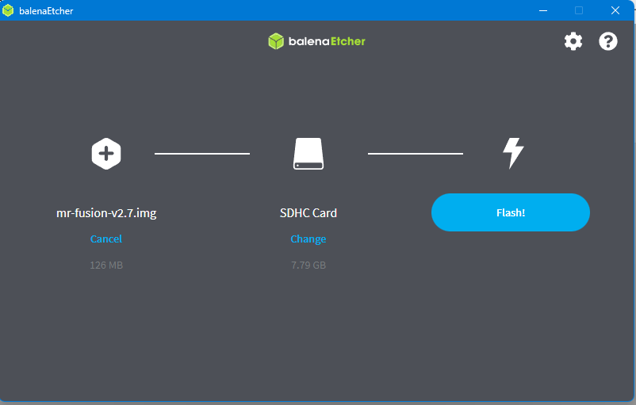Click the 7.79 GB drive size text
Screen dimensions: 636x405
pos(308,266)
